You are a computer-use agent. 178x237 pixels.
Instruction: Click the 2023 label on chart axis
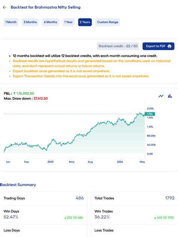tap(50, 162)
